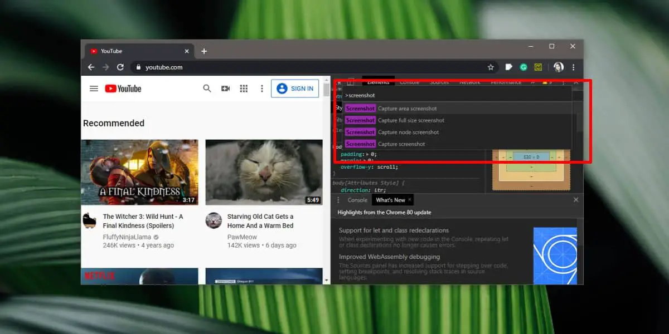Close the DevTools bottom drawer

576,200
